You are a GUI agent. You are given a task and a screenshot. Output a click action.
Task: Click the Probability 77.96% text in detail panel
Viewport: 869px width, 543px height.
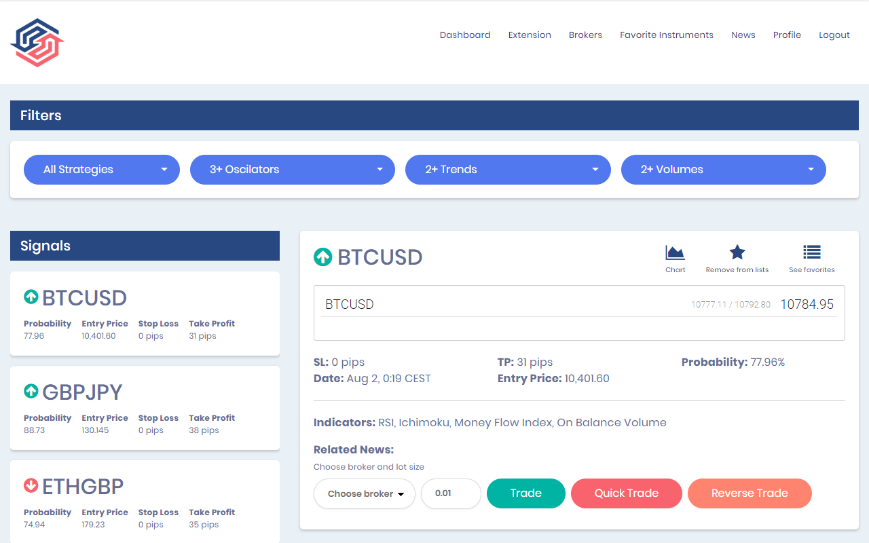point(733,362)
